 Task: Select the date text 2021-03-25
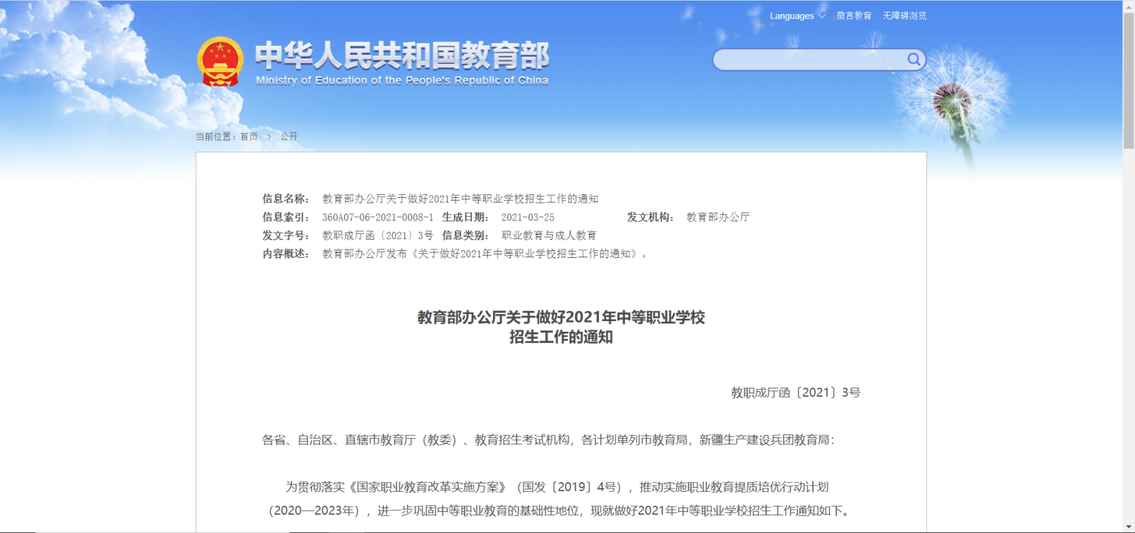pos(528,218)
